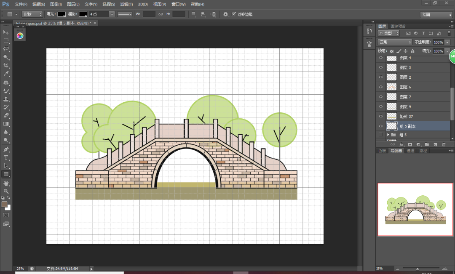Hide the 矩形 37 layer

(381, 116)
